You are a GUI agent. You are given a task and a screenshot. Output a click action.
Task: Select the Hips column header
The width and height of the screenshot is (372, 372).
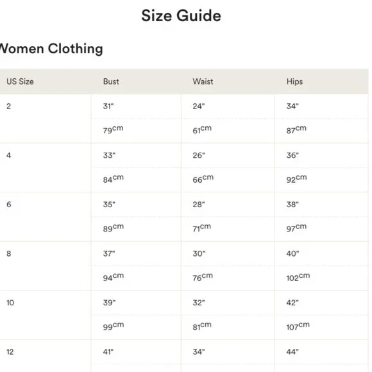pyautogui.click(x=294, y=81)
